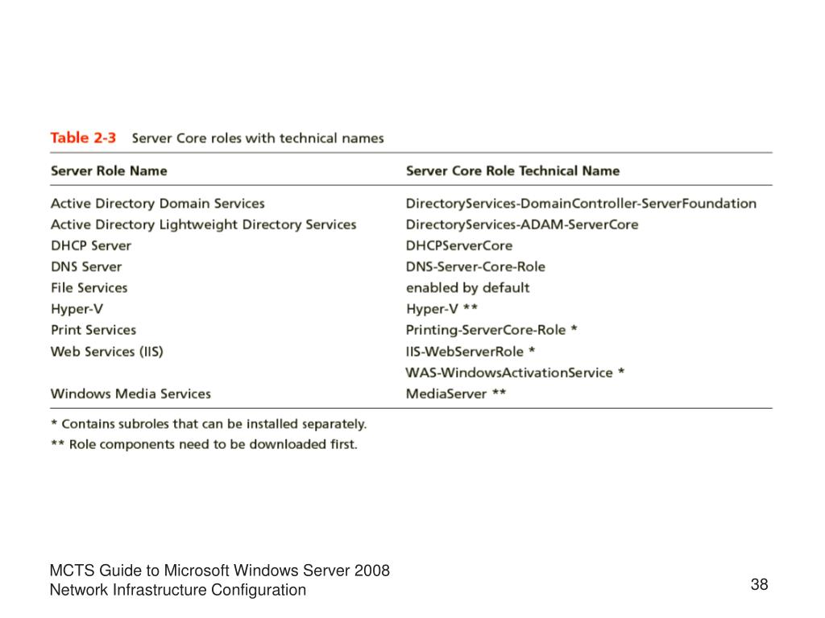This screenshot has height=618, width=825.
Task: Click the 'Server Role Name' column header
Action: [x=109, y=171]
